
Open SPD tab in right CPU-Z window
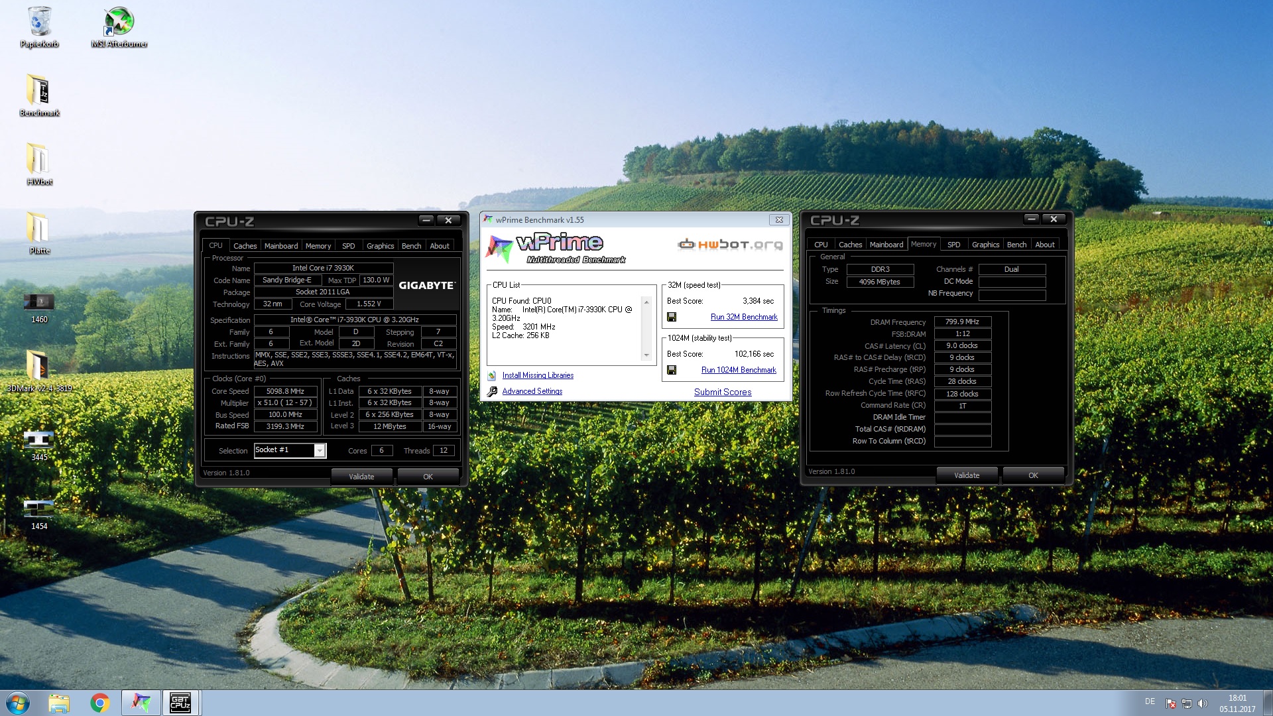954,245
